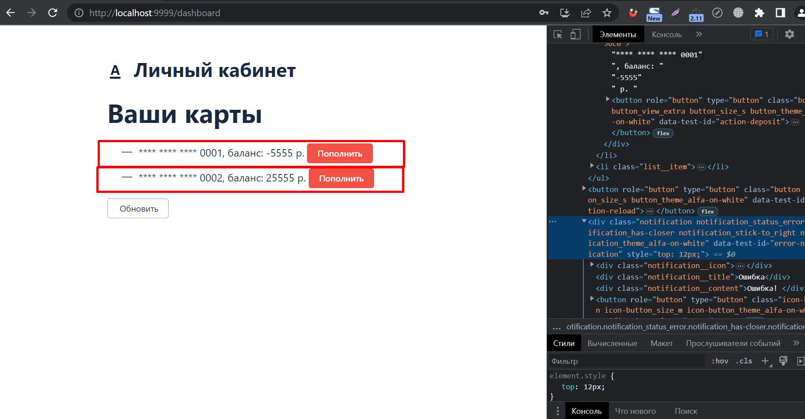Click the page install/download icon in address bar

point(565,13)
